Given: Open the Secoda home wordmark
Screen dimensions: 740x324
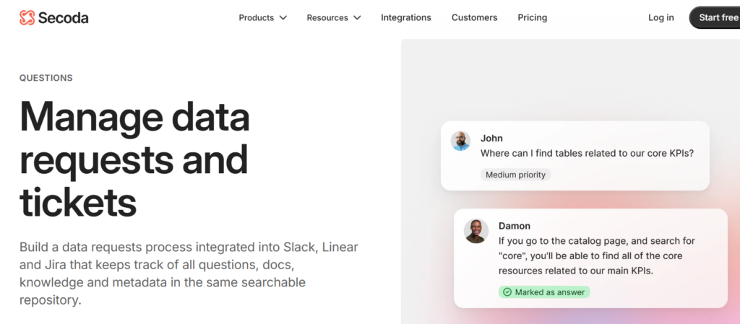Looking at the screenshot, I should (64, 18).
